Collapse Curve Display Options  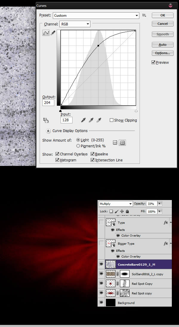coord(48,131)
